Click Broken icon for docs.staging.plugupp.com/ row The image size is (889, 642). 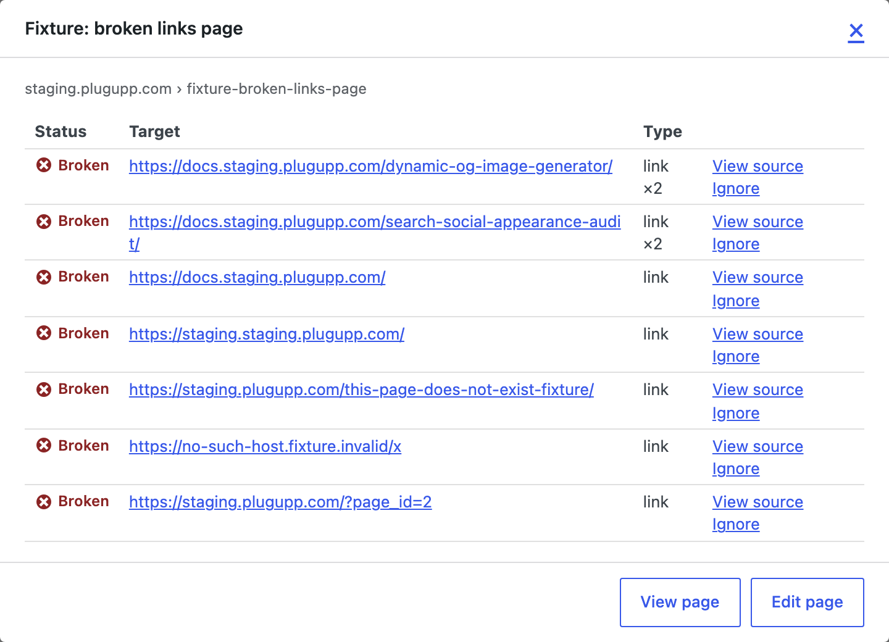point(44,277)
